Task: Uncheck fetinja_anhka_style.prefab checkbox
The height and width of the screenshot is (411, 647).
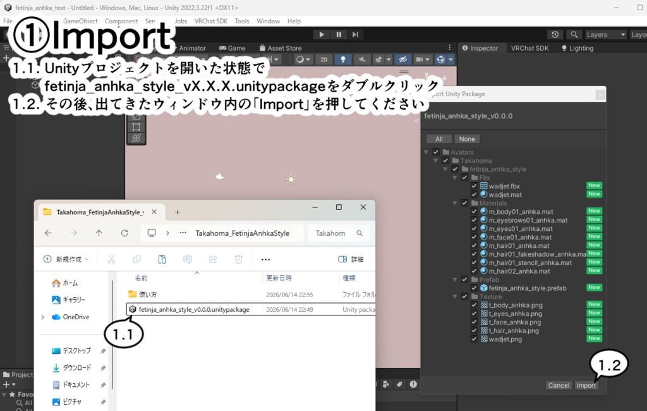Action: click(x=474, y=288)
